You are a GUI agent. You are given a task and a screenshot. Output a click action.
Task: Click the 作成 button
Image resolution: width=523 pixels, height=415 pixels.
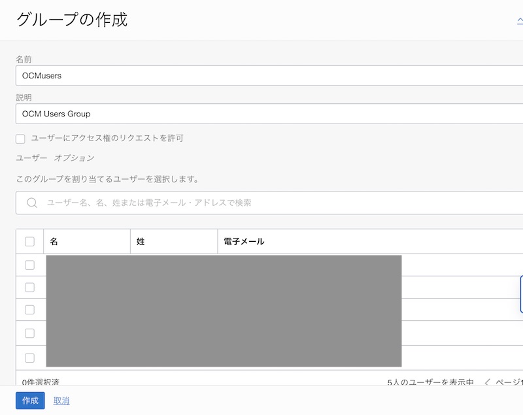point(30,401)
